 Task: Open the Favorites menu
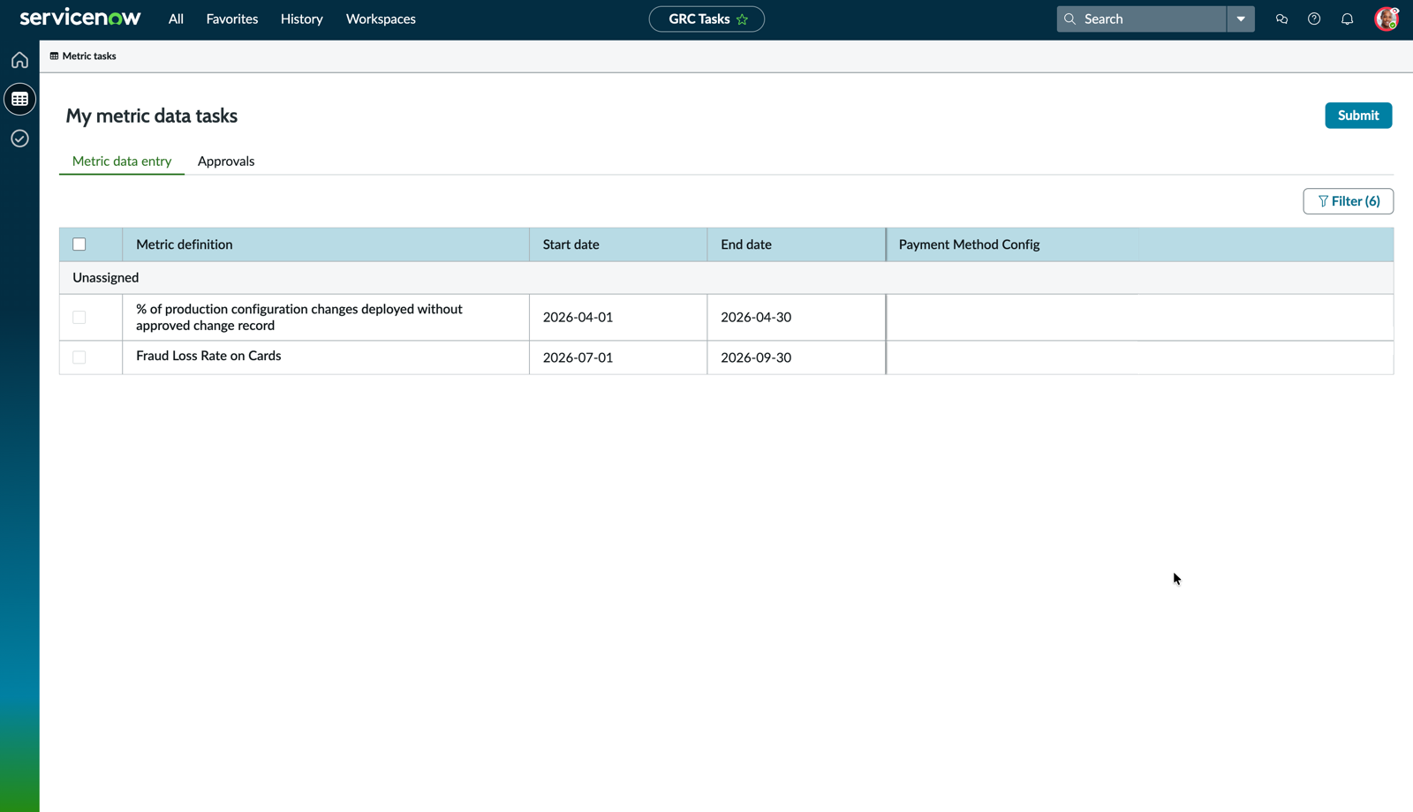point(232,19)
